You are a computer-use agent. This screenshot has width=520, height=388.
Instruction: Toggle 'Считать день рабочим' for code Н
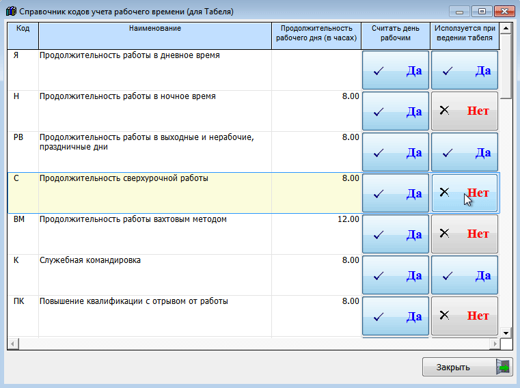(396, 111)
